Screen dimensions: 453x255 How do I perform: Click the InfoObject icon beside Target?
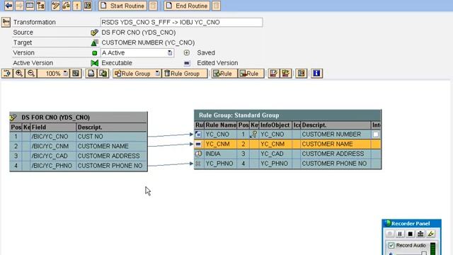(x=94, y=42)
